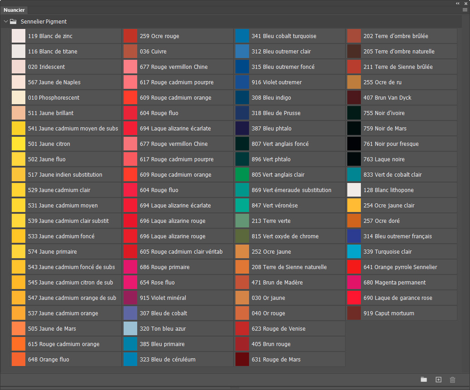Choose the 505 Jaune de Mars swatch
The image size is (470, 390).
coord(66,329)
